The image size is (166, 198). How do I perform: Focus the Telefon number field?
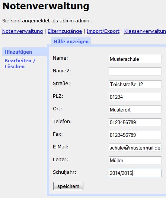[x=135, y=122]
